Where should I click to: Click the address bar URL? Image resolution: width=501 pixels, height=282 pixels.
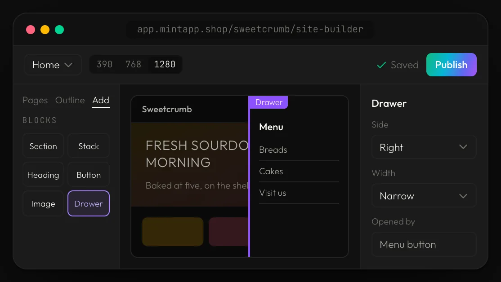250,29
